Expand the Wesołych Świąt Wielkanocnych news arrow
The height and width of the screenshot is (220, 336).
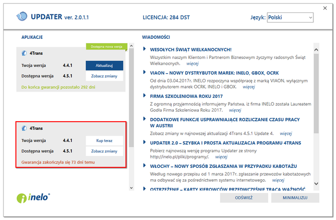[144, 49]
